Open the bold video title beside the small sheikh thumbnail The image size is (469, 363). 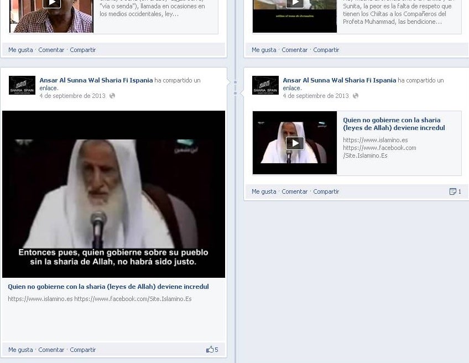click(x=394, y=124)
